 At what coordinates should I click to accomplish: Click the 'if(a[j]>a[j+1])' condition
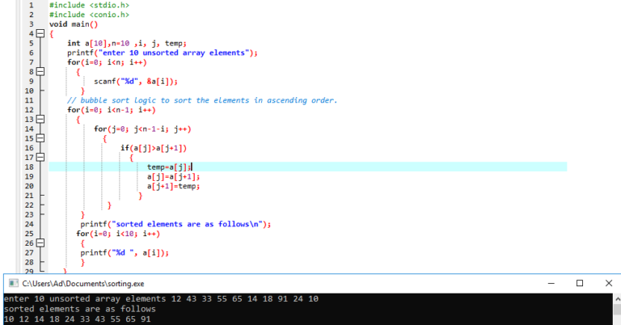coord(154,148)
